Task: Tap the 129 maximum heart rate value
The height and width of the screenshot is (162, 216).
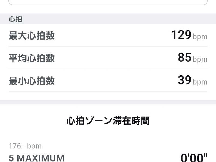Action: [x=181, y=35]
